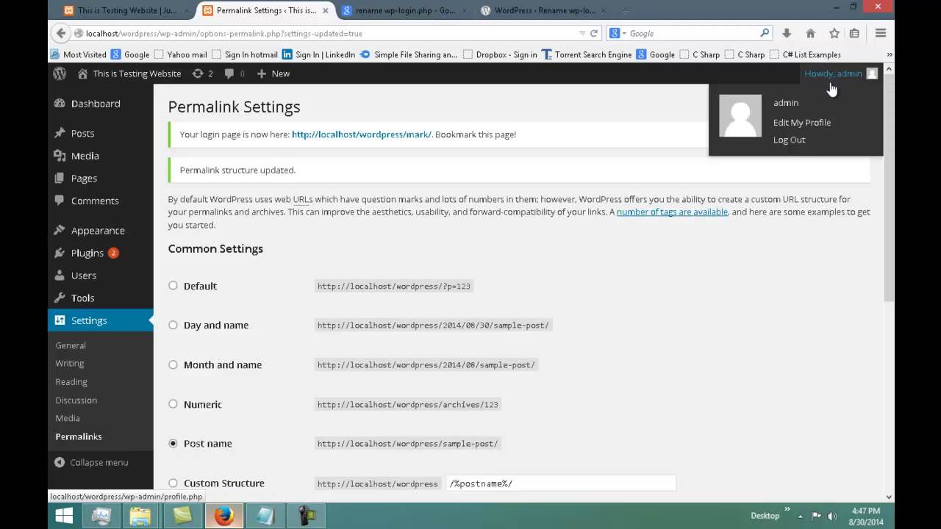Select the Default permalink radio button
The width and height of the screenshot is (941, 529).
[x=173, y=286]
